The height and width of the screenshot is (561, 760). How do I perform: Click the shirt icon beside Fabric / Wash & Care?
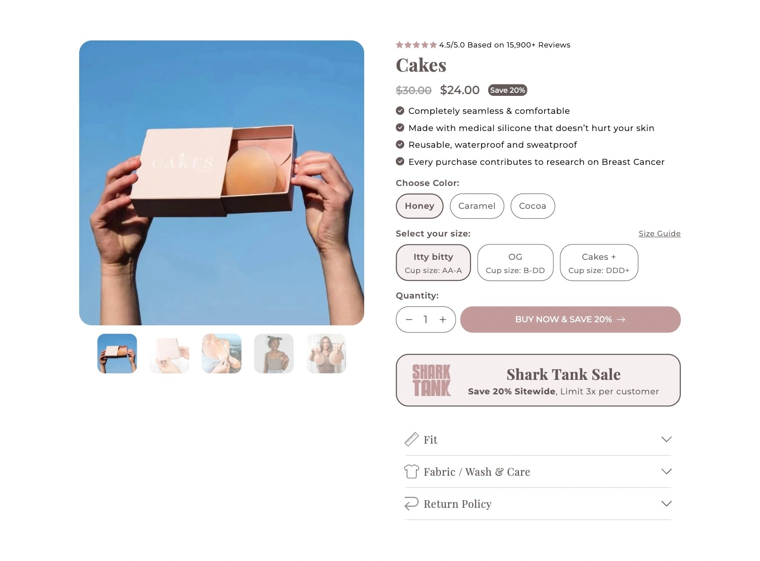point(411,471)
